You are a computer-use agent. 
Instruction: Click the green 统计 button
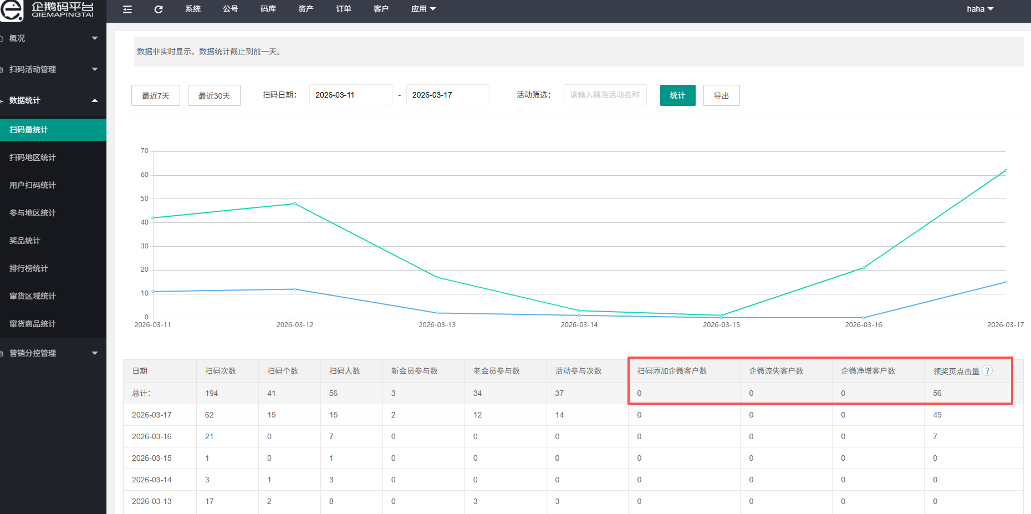pyautogui.click(x=677, y=95)
